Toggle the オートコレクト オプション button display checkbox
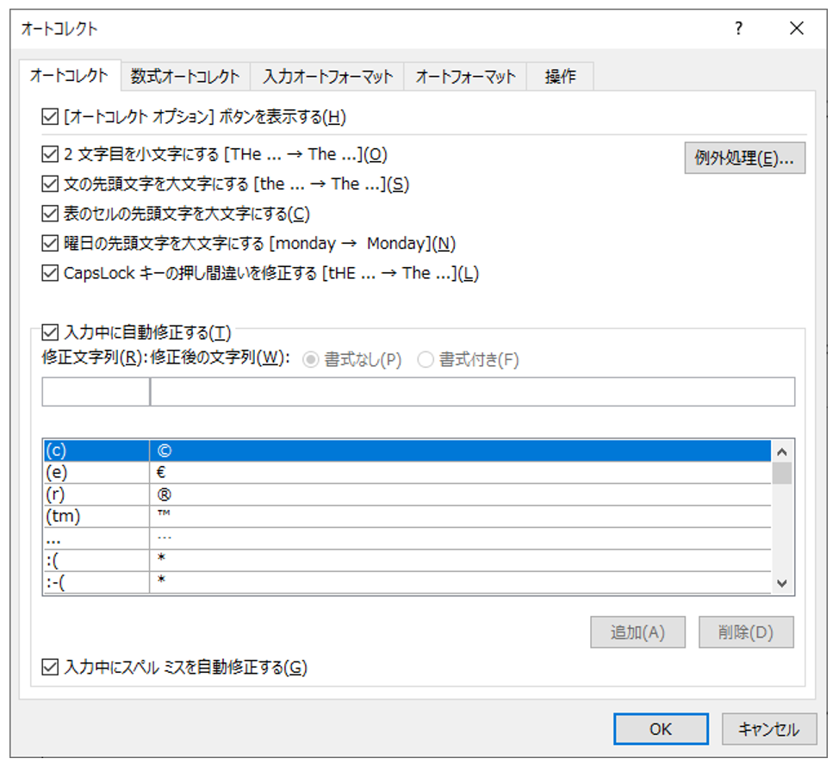839x771 pixels. click(49, 116)
